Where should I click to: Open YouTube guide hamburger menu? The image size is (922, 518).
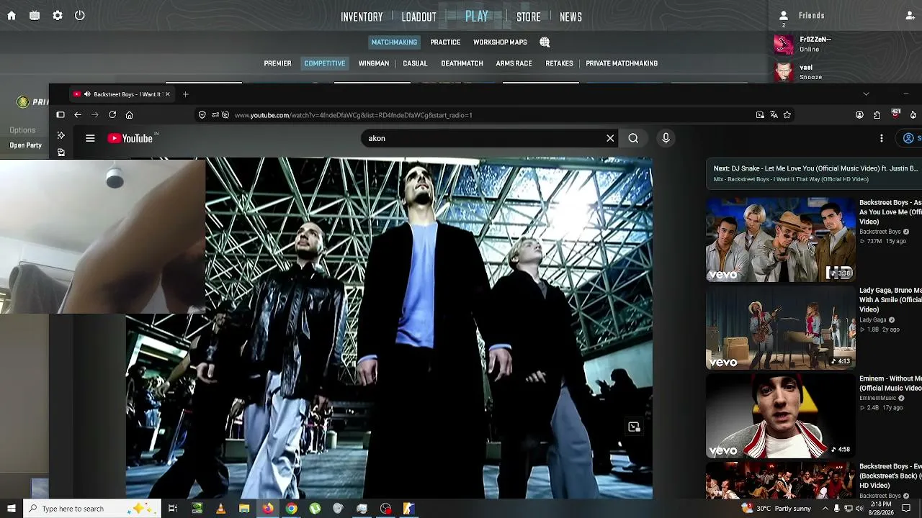point(90,138)
